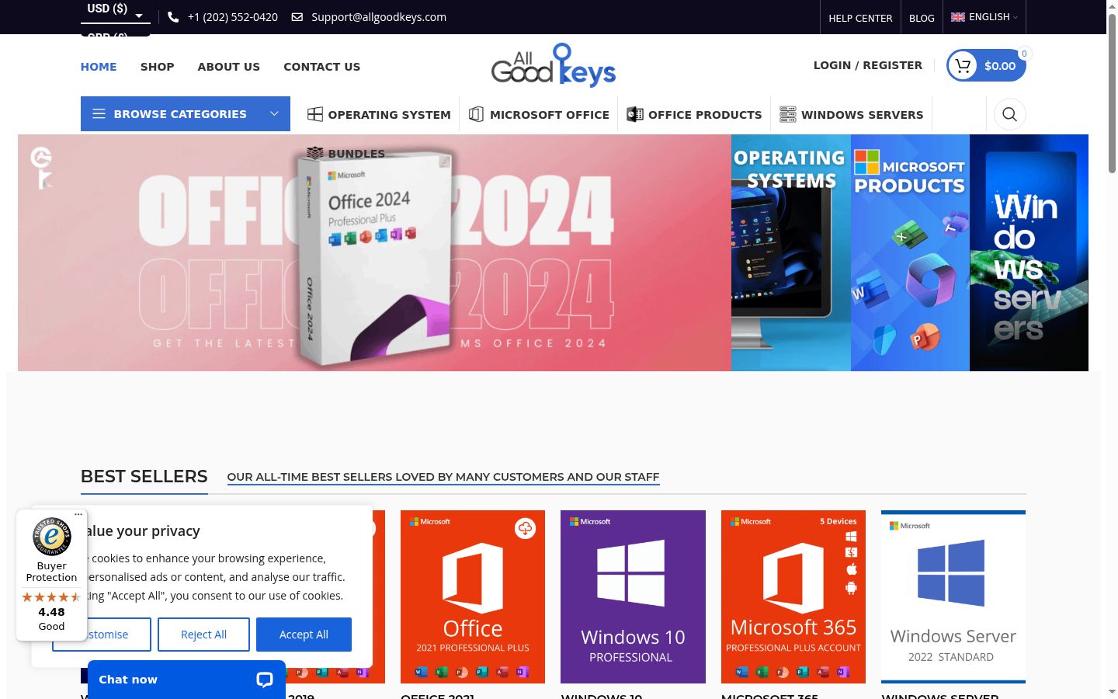View the $0.00 cart total
The width and height of the screenshot is (1118, 699).
click(x=1000, y=66)
